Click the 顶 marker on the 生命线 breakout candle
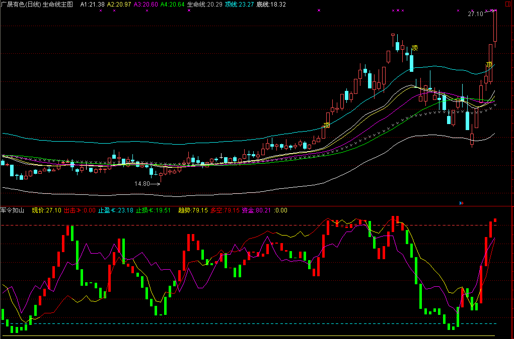514x339 pixels. [x=327, y=125]
